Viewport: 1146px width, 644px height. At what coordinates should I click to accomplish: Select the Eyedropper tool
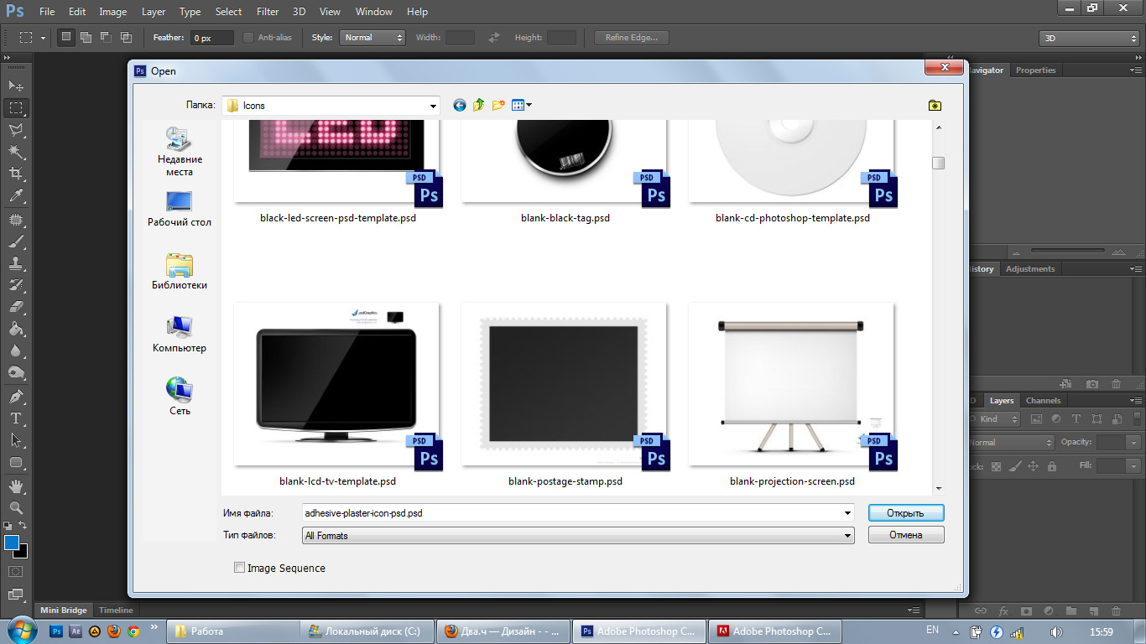16,196
